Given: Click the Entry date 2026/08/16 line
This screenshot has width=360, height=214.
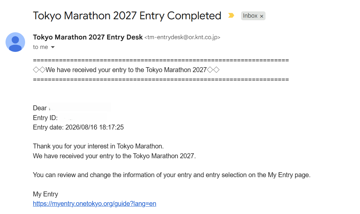Looking at the screenshot, I should 78,127.
